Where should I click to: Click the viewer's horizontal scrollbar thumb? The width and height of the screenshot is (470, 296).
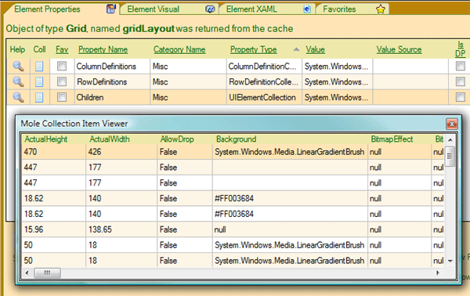tap(47, 273)
